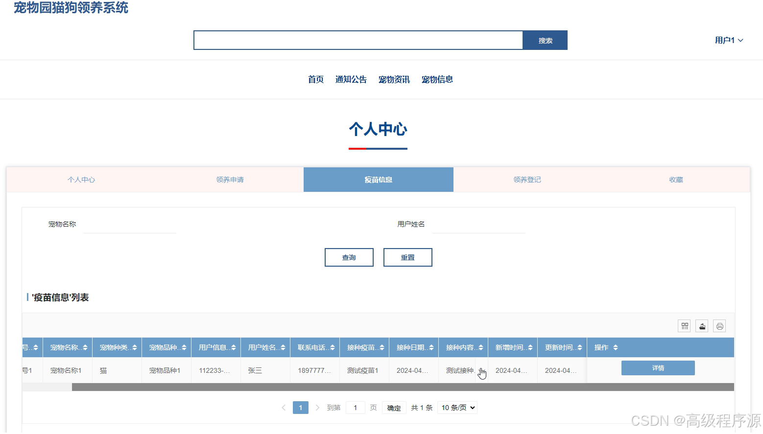The width and height of the screenshot is (763, 434).
Task: Click the table horizontal scrollbar
Action: (x=403, y=387)
